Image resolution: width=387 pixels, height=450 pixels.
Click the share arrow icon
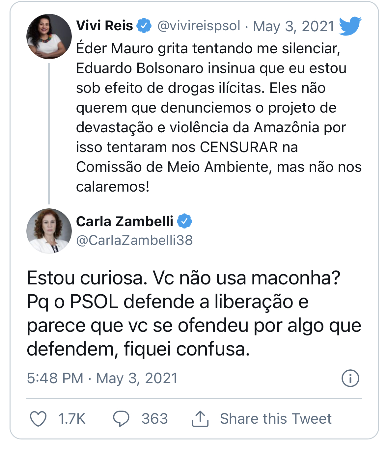[x=200, y=419]
